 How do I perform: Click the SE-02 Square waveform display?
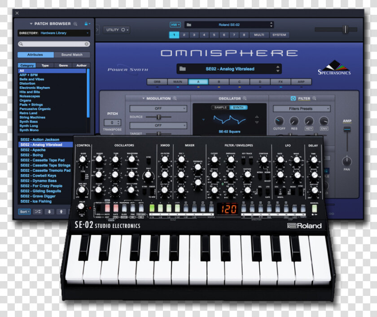tap(230, 119)
